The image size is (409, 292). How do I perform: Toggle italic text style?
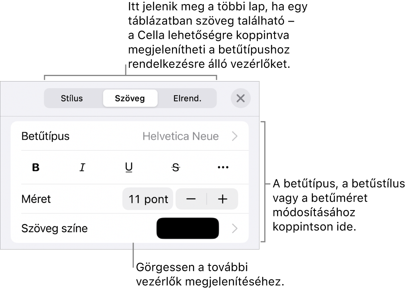pyautogui.click(x=82, y=167)
